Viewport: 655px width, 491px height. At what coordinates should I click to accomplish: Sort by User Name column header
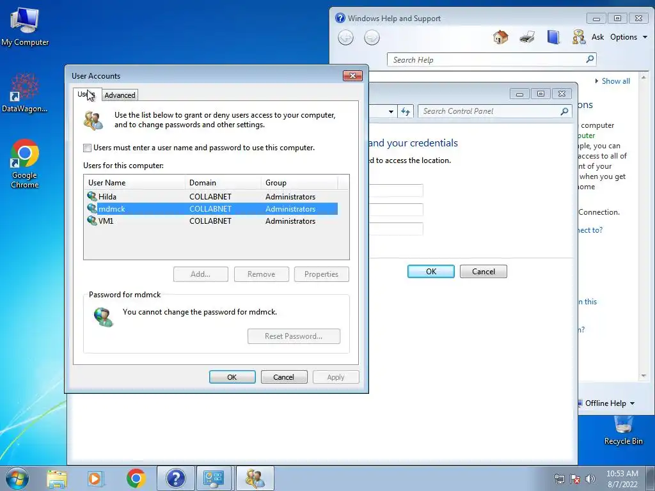point(134,182)
